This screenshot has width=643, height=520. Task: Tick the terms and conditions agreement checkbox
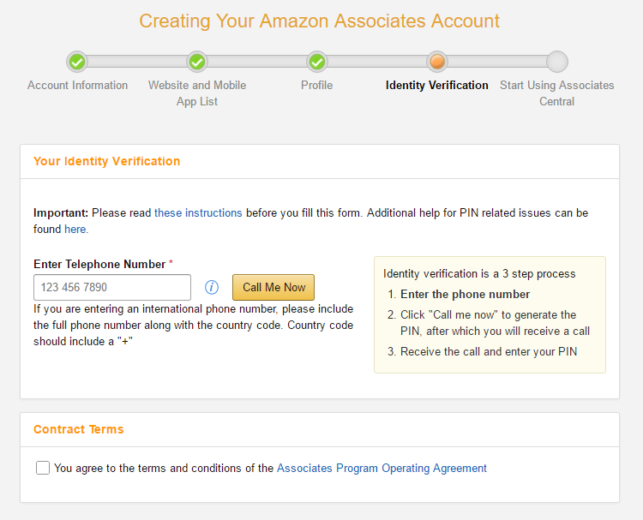point(43,468)
